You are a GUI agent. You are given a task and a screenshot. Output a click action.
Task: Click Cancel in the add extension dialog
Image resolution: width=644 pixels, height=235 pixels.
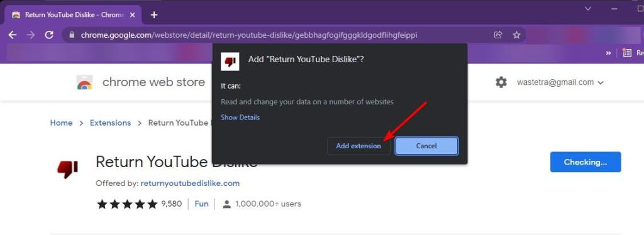point(426,146)
